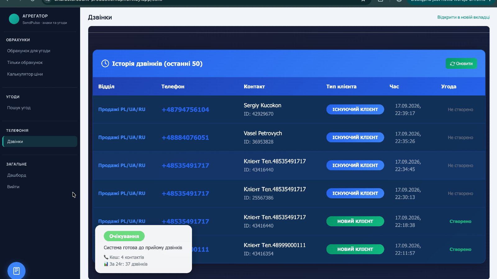The height and width of the screenshot is (279, 497).
Task: Click phone number +48794756104
Action: [x=185, y=110]
